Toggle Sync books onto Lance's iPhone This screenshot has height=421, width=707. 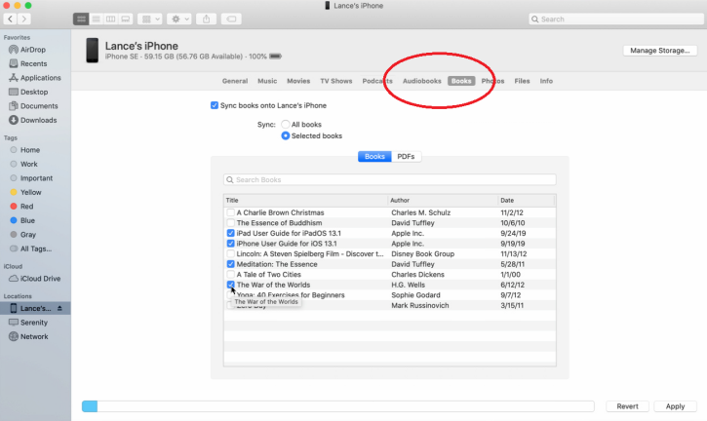tap(215, 105)
